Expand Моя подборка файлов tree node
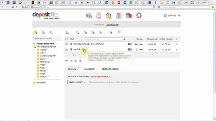Image resolution: width=216 pixels, height=121 pixels. 34,47
